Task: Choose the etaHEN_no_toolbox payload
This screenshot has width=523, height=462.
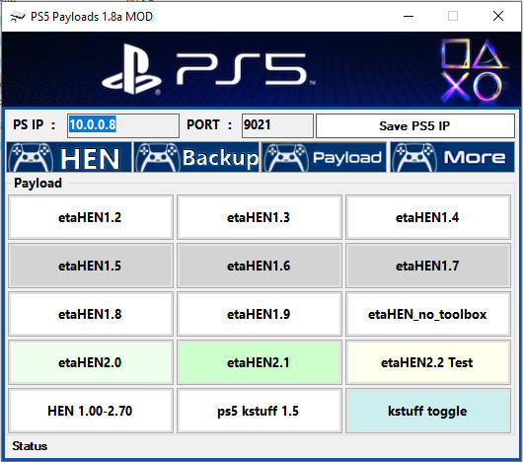Action: point(428,314)
